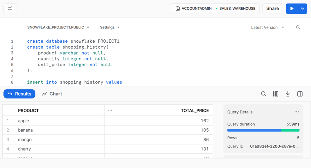Click the Share button
311x168 pixels.
tap(273, 9)
